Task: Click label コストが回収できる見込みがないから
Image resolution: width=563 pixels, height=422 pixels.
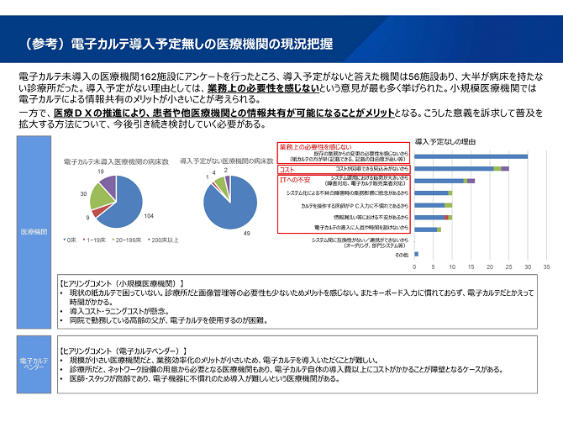Action: tap(372, 168)
